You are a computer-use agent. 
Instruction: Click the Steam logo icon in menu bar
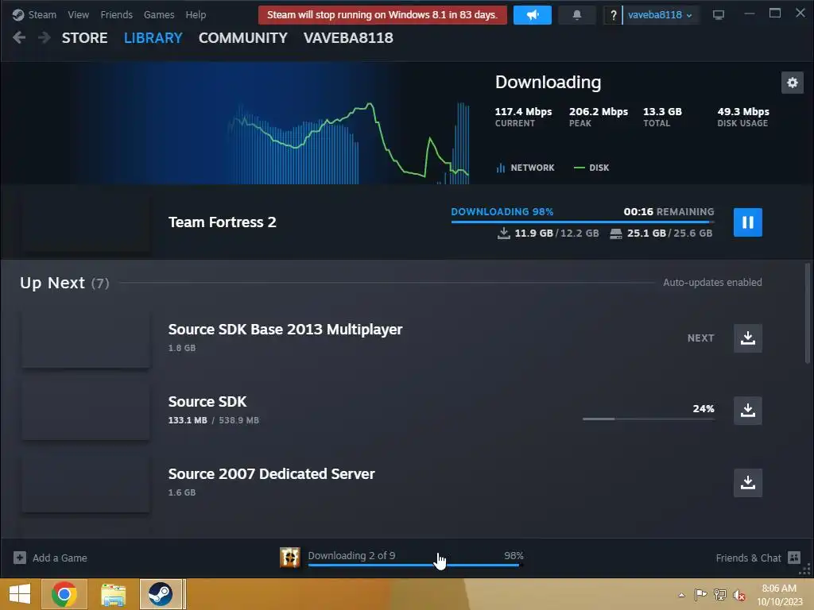tap(18, 14)
